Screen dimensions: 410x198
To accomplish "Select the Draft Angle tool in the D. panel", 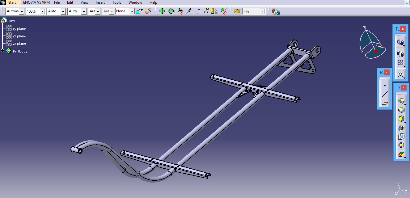I will click(x=401, y=119).
